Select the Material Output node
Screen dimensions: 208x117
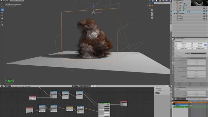point(124,103)
